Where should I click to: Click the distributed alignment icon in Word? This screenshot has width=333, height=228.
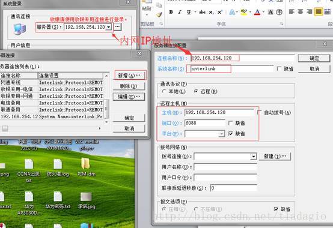click(x=327, y=11)
